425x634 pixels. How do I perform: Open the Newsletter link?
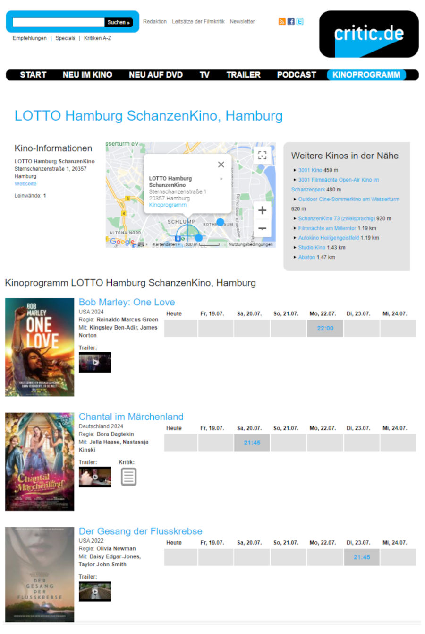click(242, 21)
